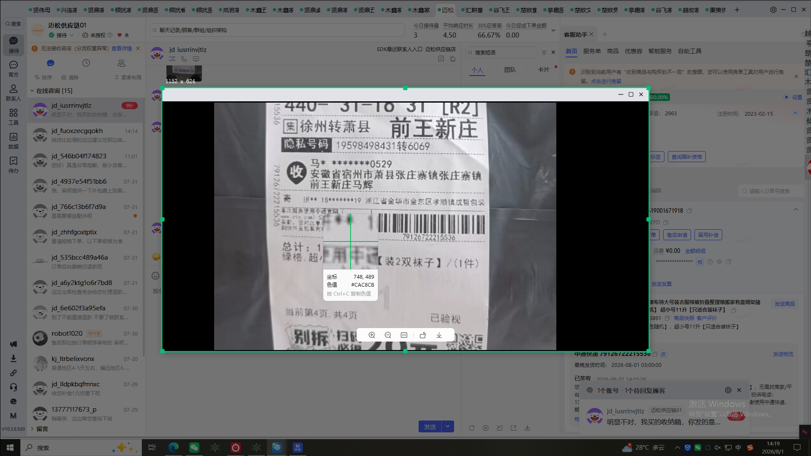Show hidden system tray icons
The width and height of the screenshot is (811, 456).
point(678,448)
